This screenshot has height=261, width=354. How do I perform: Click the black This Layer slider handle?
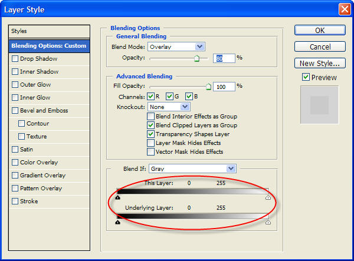pyautogui.click(x=118, y=198)
